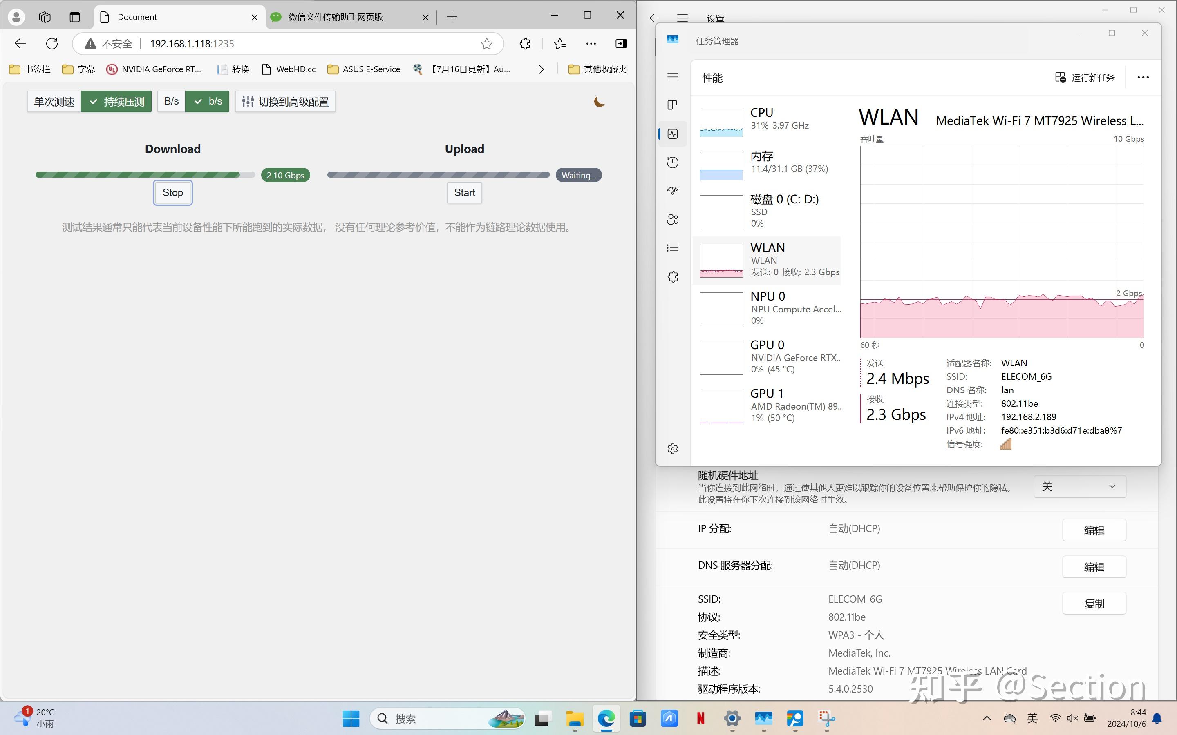Switch to 持续压测 stress test mode
The image size is (1177, 735).
coord(116,101)
